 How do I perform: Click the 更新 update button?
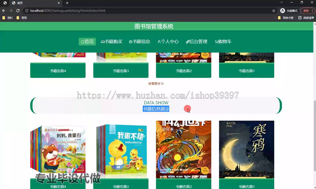[x=306, y=10]
